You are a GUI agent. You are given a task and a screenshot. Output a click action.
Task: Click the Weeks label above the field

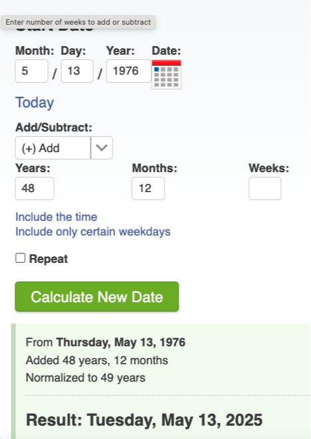(269, 168)
